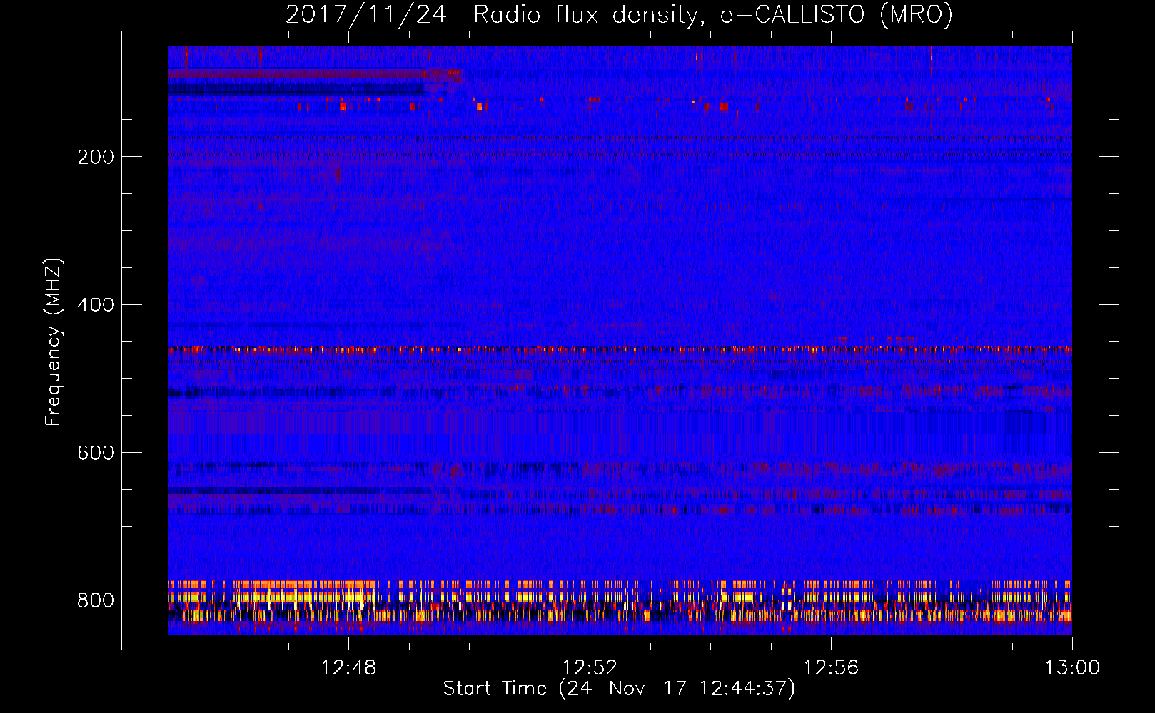Screen dimensions: 1155x713
Task: Click the 13:00 time tick label
Action: [1072, 668]
